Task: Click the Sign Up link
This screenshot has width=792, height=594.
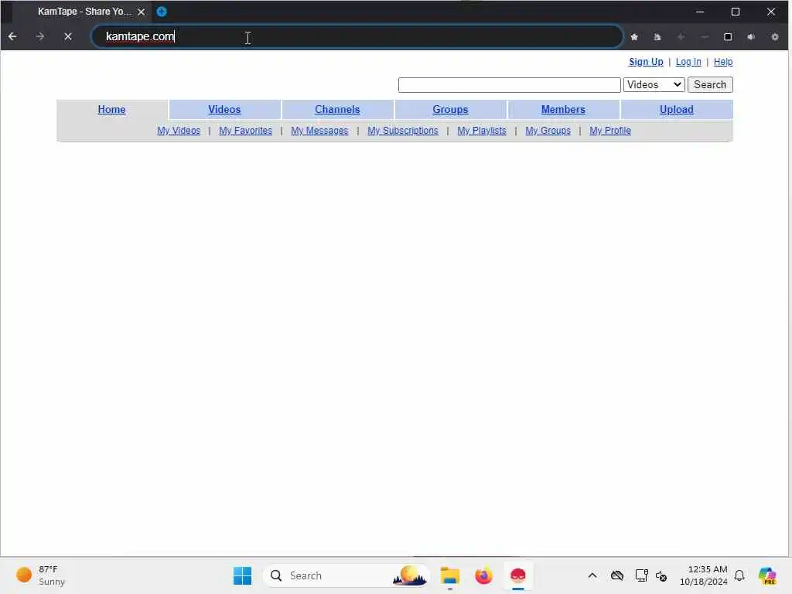Action: (646, 62)
